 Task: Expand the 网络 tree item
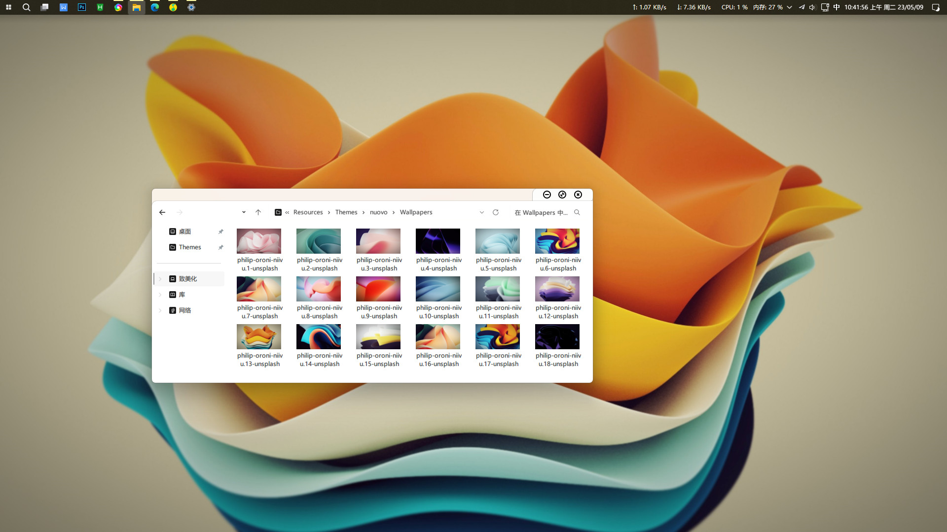click(160, 310)
